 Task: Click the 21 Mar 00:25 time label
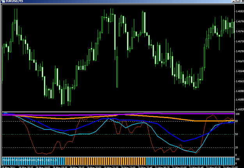pos(162,167)
